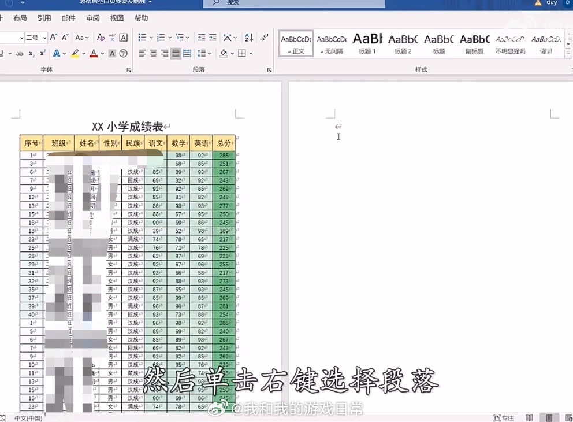The width and height of the screenshot is (573, 422).
Task: Toggle subscript formatting
Action: click(x=32, y=53)
